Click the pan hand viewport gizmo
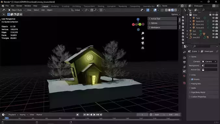The height and width of the screenshot is (124, 220). click(143, 38)
